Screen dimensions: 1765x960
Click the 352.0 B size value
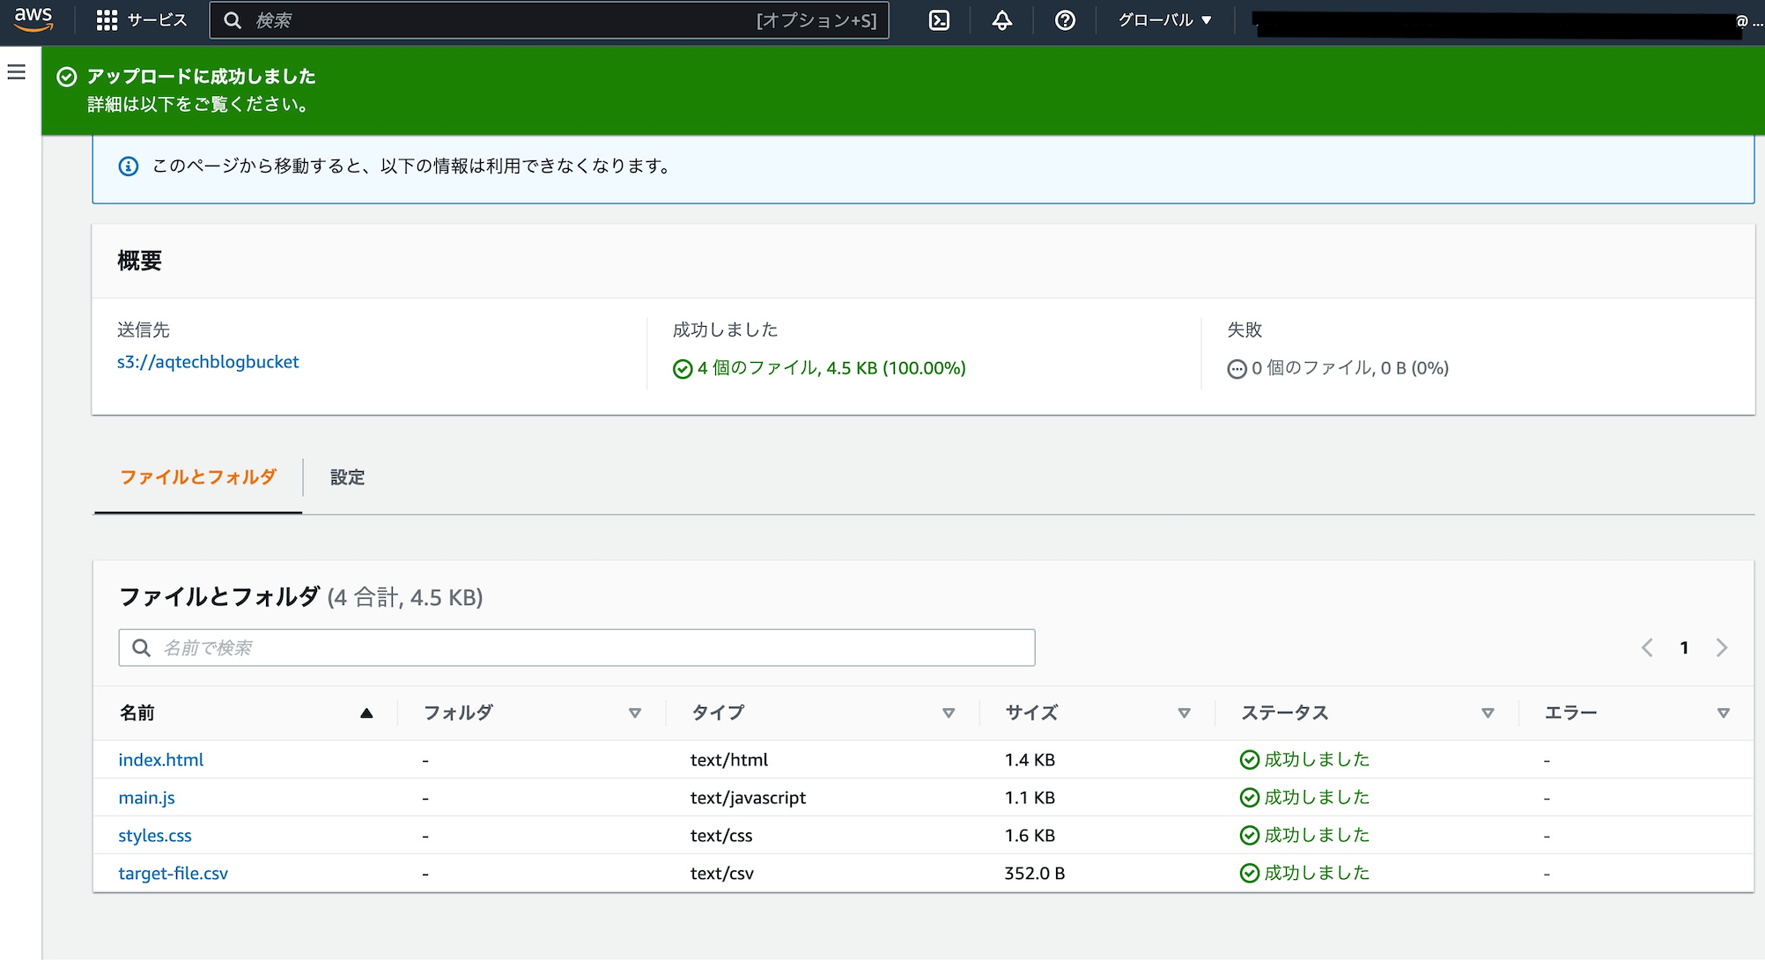tap(1035, 874)
